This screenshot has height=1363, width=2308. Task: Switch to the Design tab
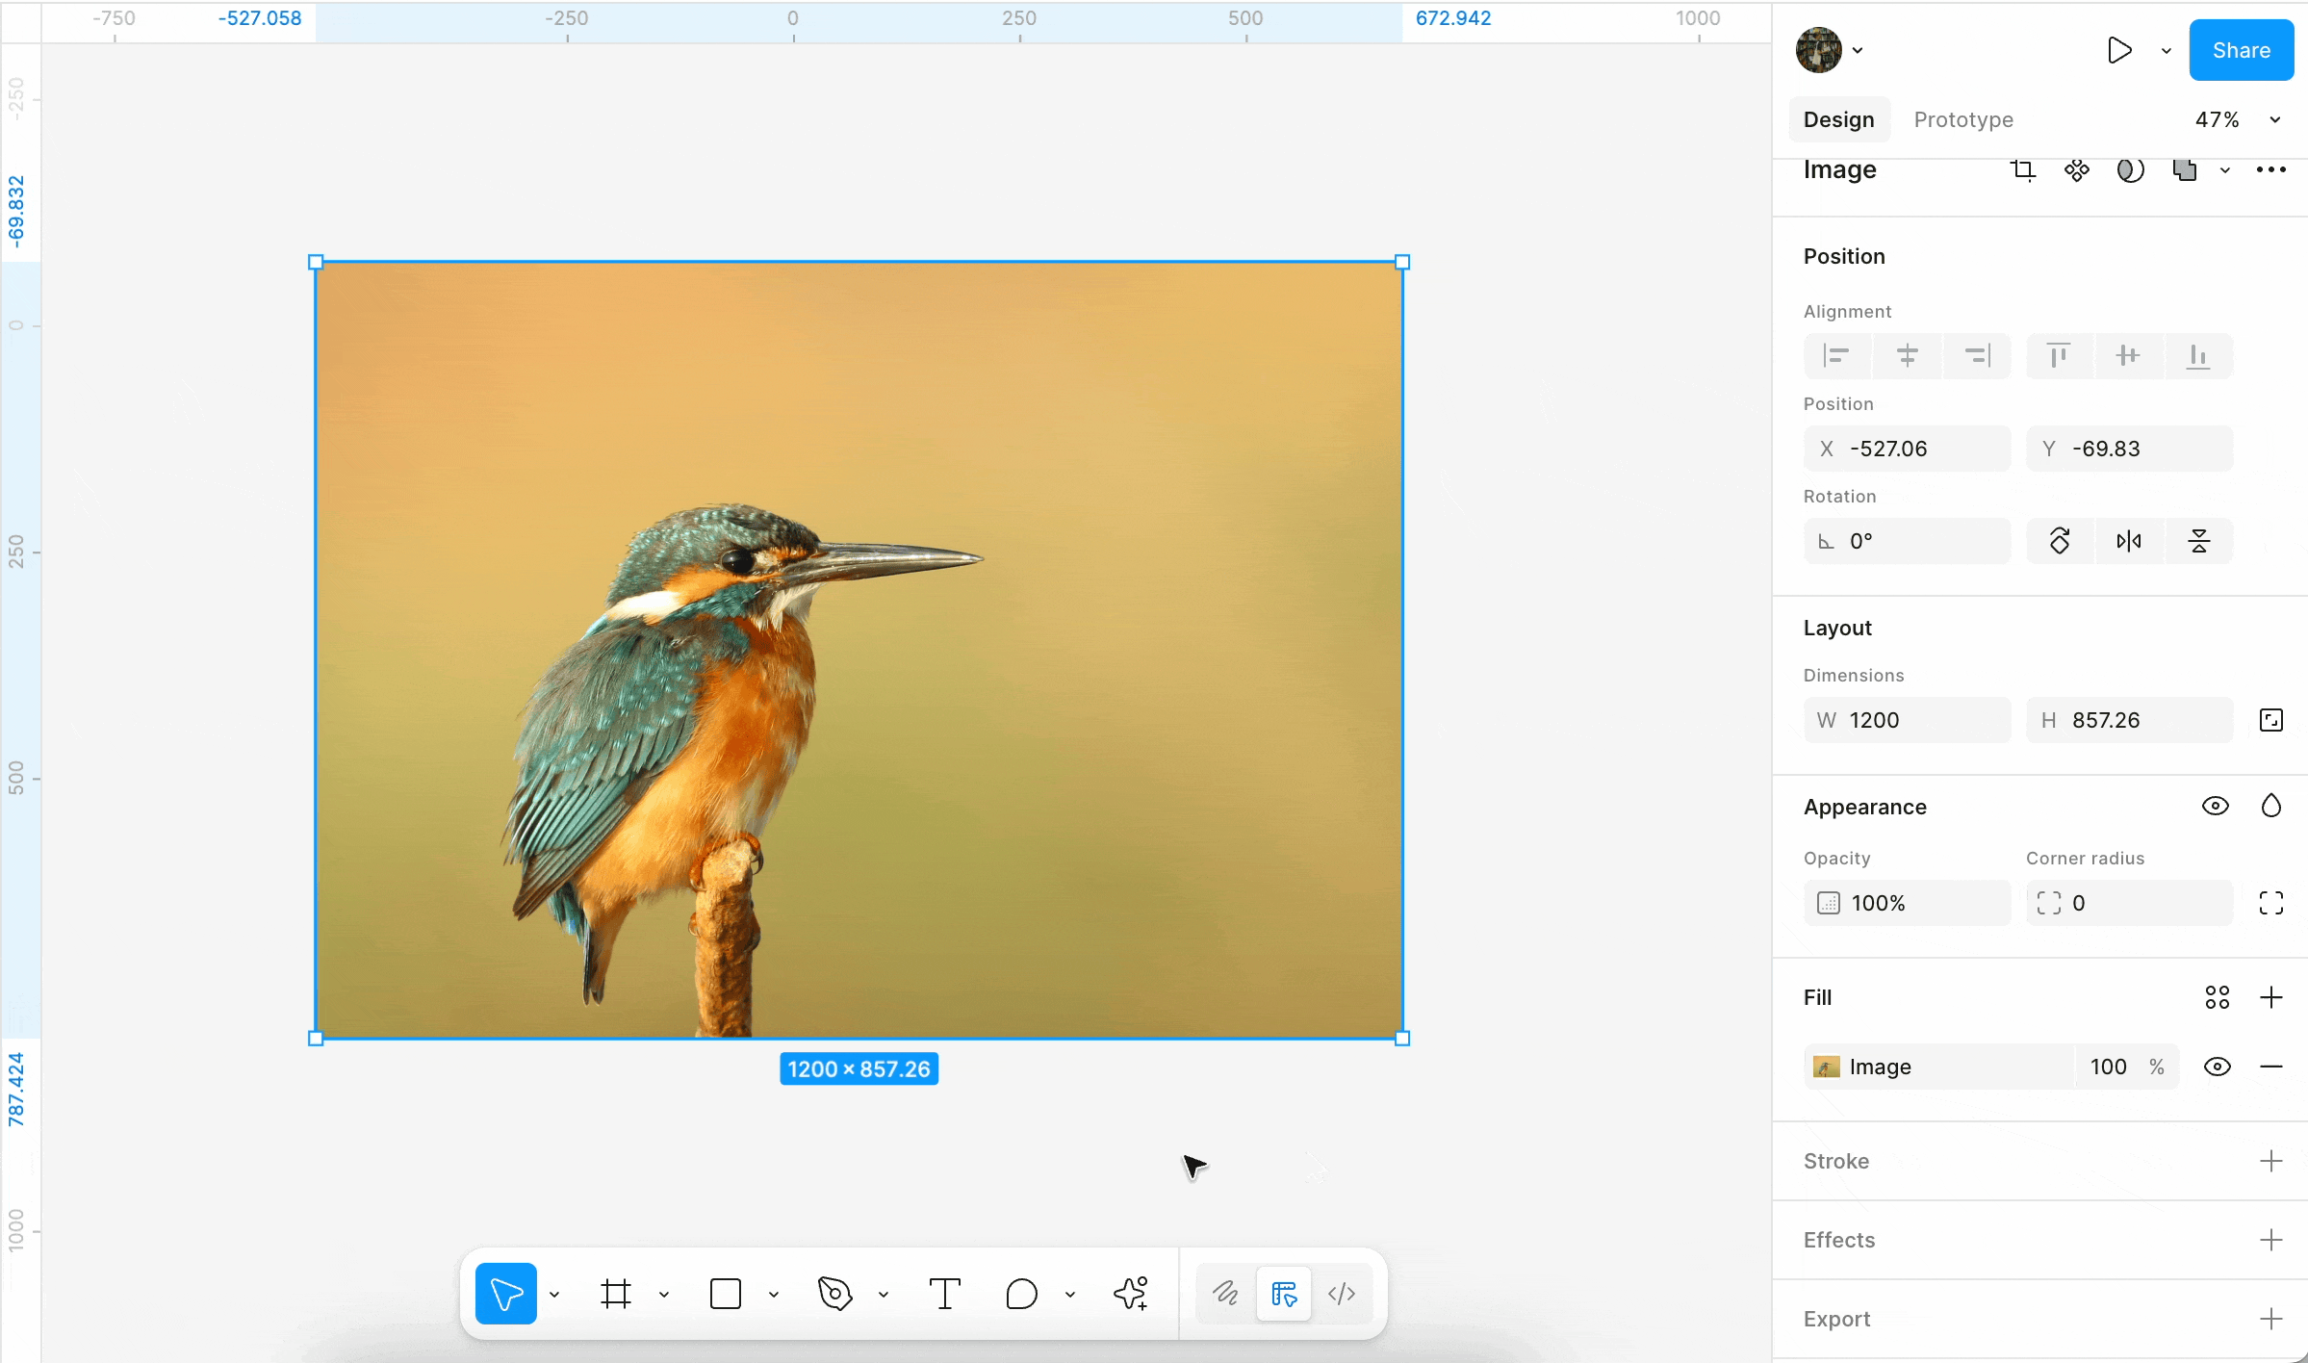[1839, 119]
